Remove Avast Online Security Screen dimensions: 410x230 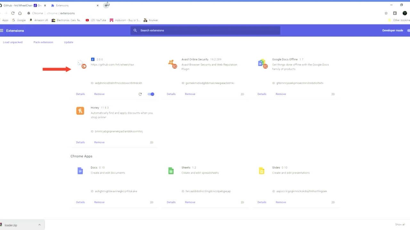tap(190, 94)
